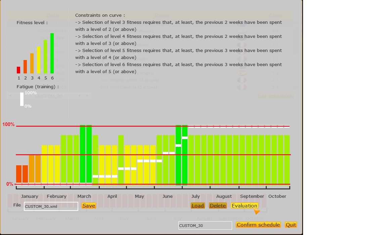Screen dimensions: 387x235
Task: Choose the tallest green level 6 bar
Action: pyautogui.click(x=52, y=53)
